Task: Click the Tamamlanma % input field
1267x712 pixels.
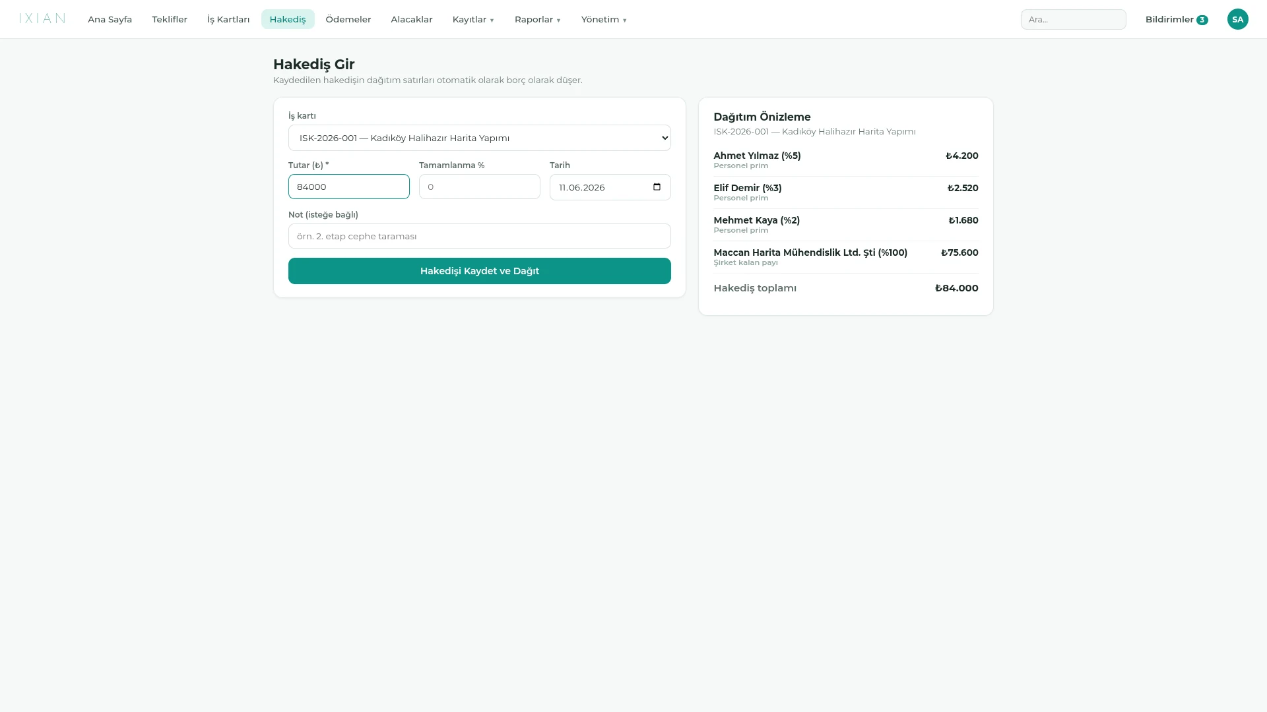Action: pos(480,187)
